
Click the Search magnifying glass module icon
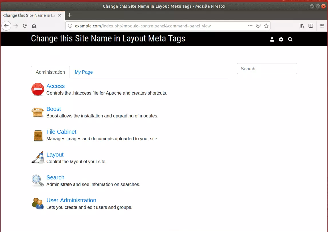38,180
